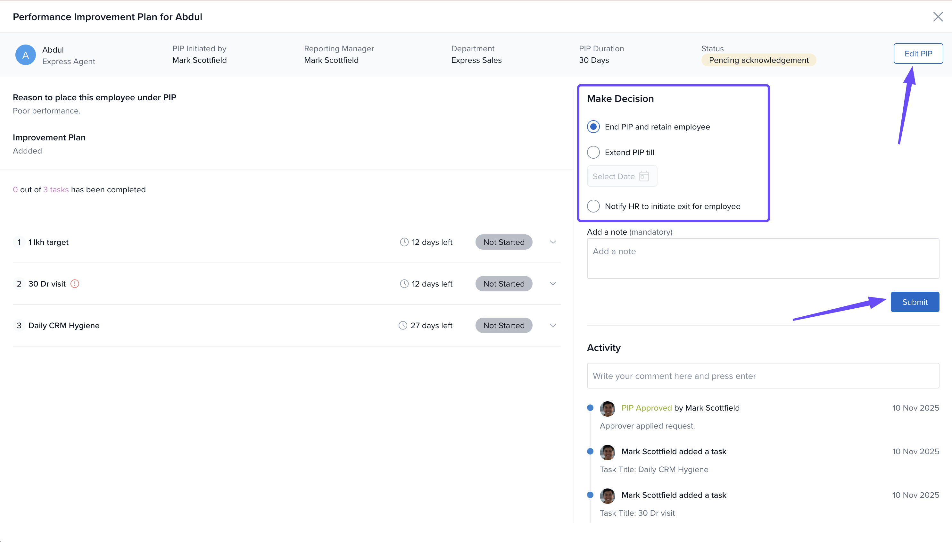Click Abdul's blue avatar circle
This screenshot has width=952, height=542.
25,55
